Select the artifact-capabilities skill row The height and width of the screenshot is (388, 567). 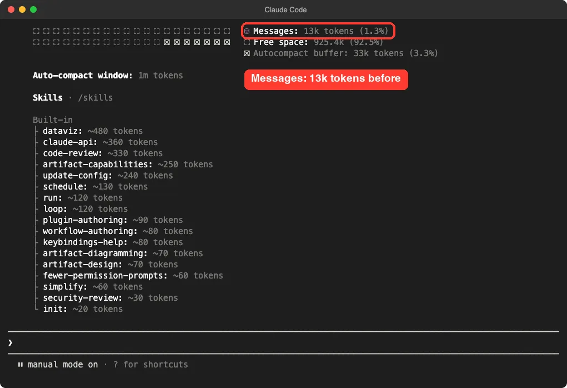[x=128, y=165]
